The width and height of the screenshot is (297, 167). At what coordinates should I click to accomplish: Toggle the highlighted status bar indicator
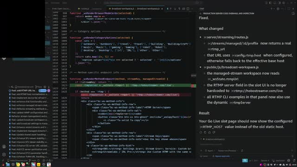coord(245,161)
